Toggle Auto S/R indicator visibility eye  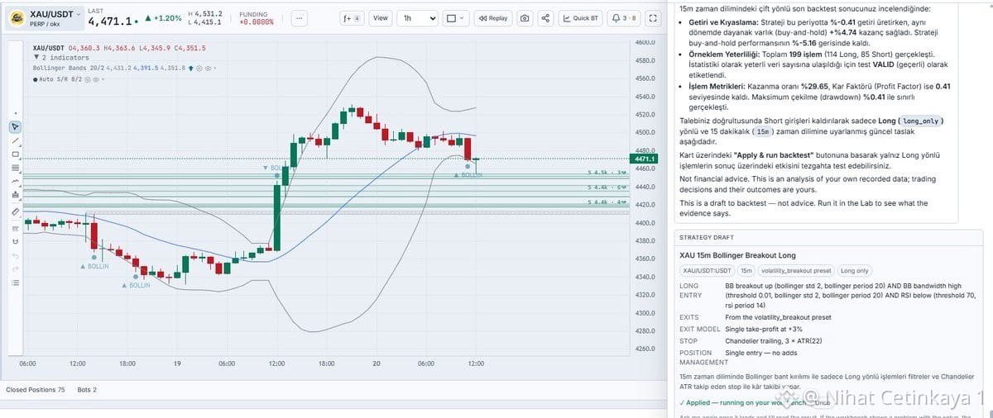coord(96,79)
